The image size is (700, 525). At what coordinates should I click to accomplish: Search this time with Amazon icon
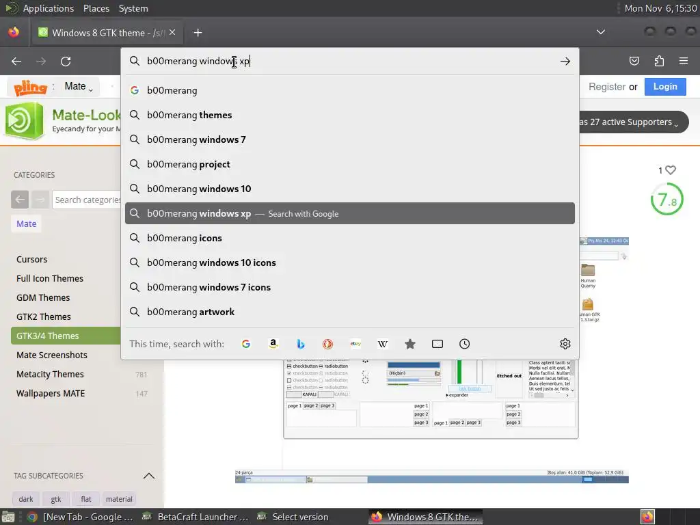[273, 344]
